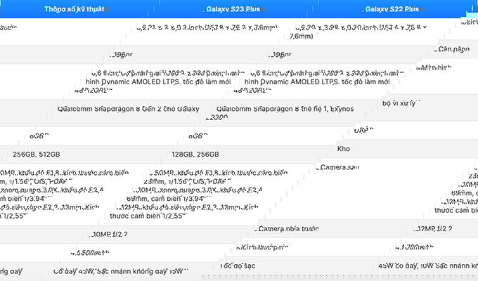Click the "4.700mAh" battery value
The height and width of the screenshot is (281, 478).
tap(414, 247)
